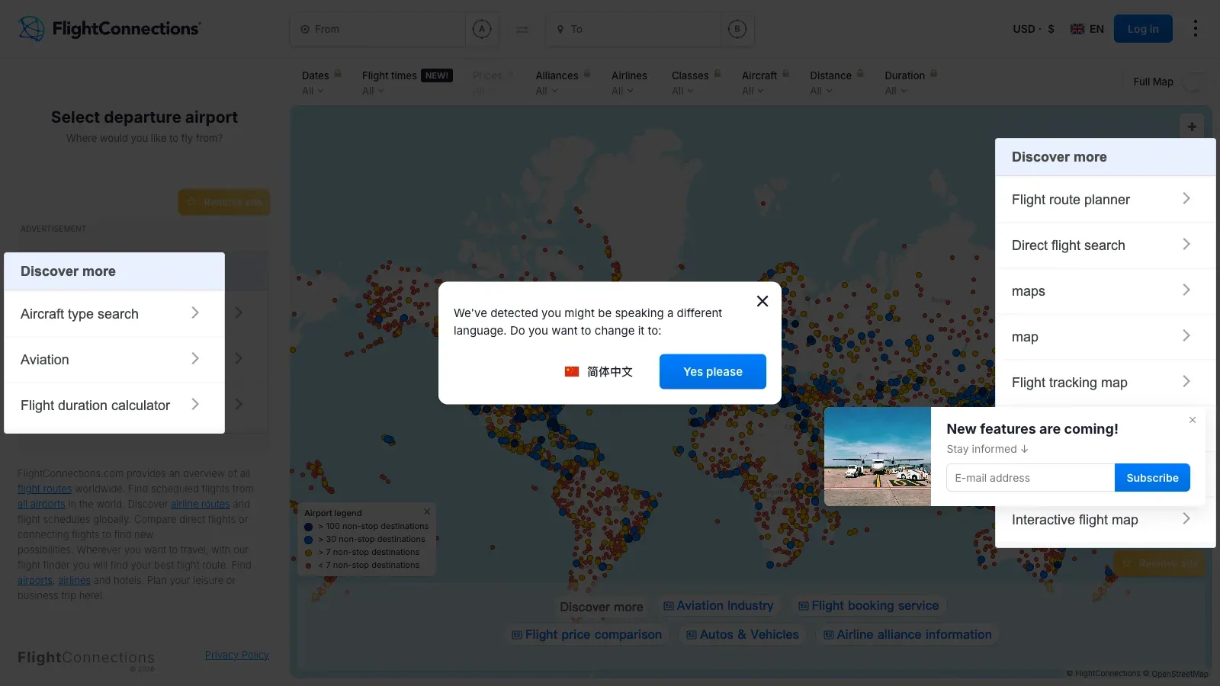
Task: Click the A marker in From field
Action: pyautogui.click(x=482, y=29)
